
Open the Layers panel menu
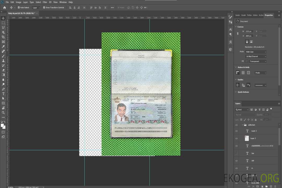pos(279,104)
